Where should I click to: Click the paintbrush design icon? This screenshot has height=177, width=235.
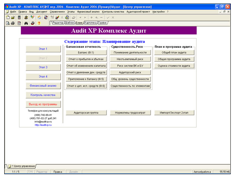[x=57, y=17]
